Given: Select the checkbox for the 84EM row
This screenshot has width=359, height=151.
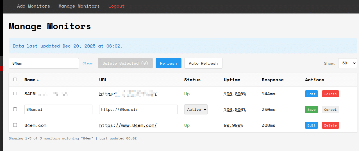Looking at the screenshot, I should [x=15, y=94].
